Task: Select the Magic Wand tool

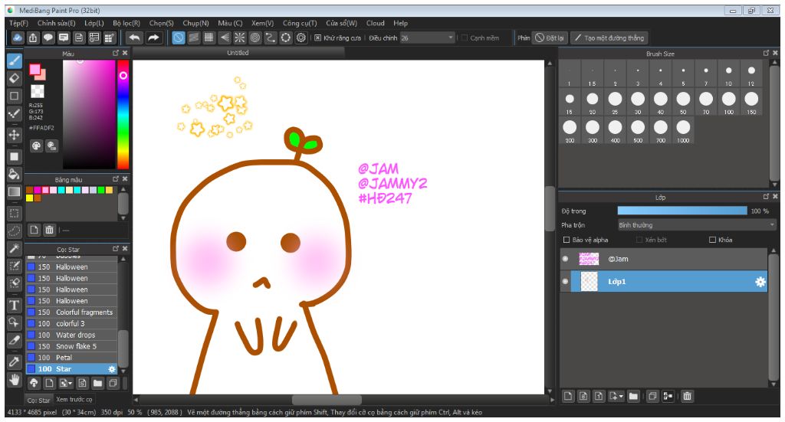Action: [x=14, y=248]
